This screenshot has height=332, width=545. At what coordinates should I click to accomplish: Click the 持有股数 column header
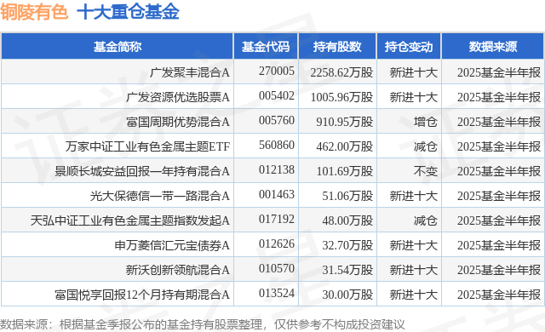point(337,47)
